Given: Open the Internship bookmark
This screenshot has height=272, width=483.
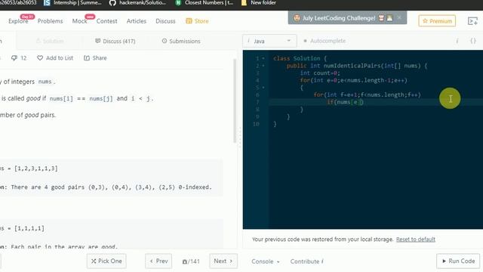Looking at the screenshot, I should 72,3.
